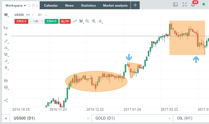Open the GOLD (D1) chart tab
Image resolution: width=209 pixels, height=124 pixels.
click(x=106, y=118)
